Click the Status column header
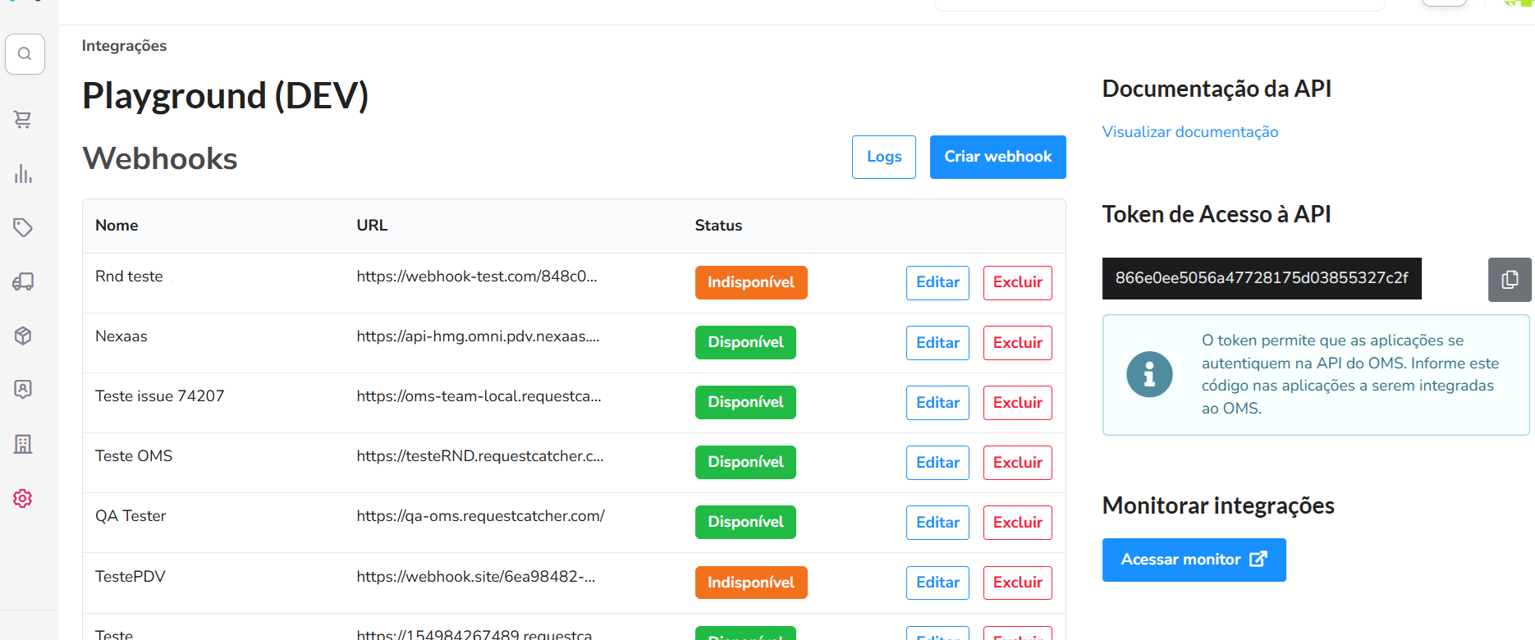The width and height of the screenshot is (1535, 640). click(718, 226)
